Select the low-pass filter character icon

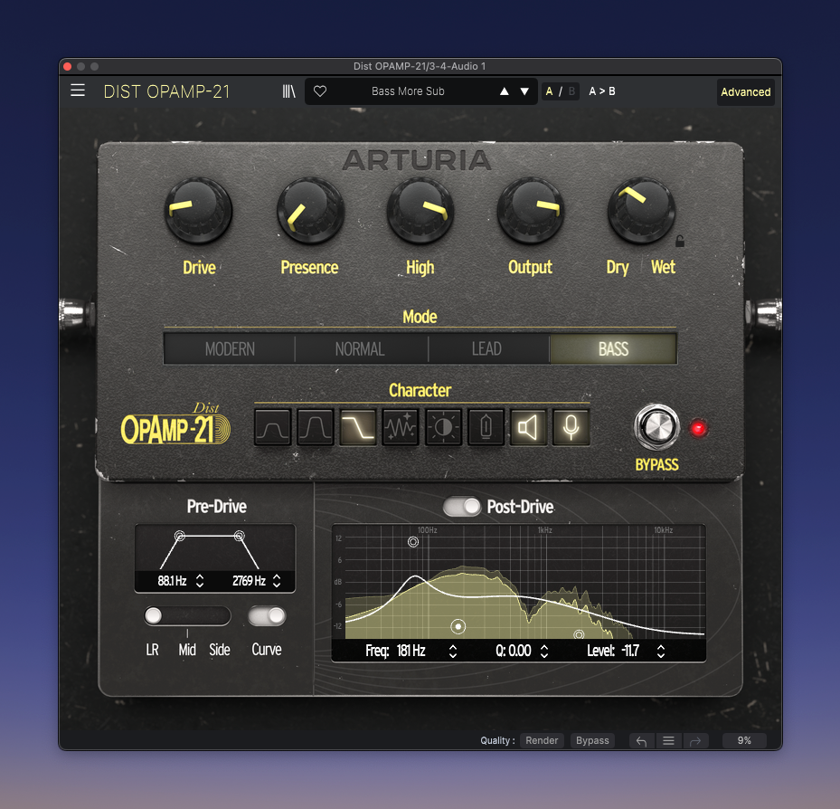click(x=357, y=427)
